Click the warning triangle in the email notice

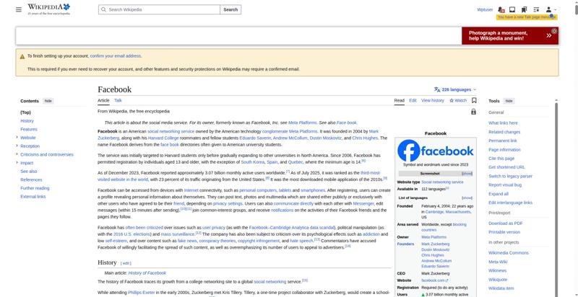pos(22,57)
